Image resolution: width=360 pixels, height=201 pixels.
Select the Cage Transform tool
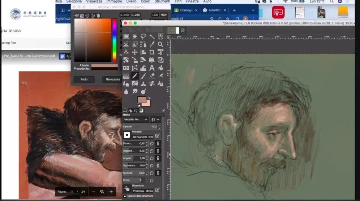coord(134,68)
